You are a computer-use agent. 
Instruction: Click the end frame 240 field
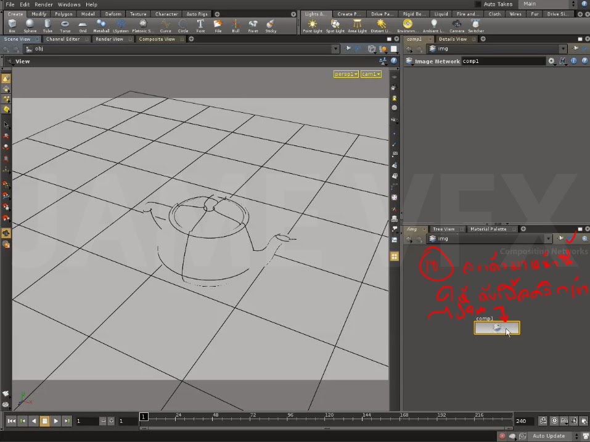coord(524,421)
